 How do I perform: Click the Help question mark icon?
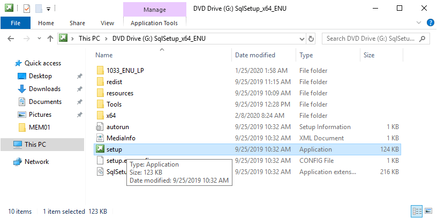tap(430, 23)
